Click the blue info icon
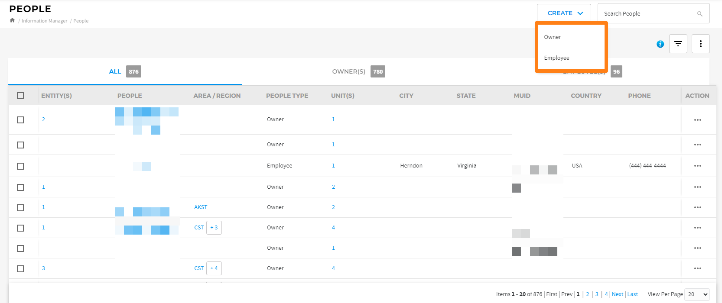This screenshot has height=303, width=722. (x=660, y=44)
